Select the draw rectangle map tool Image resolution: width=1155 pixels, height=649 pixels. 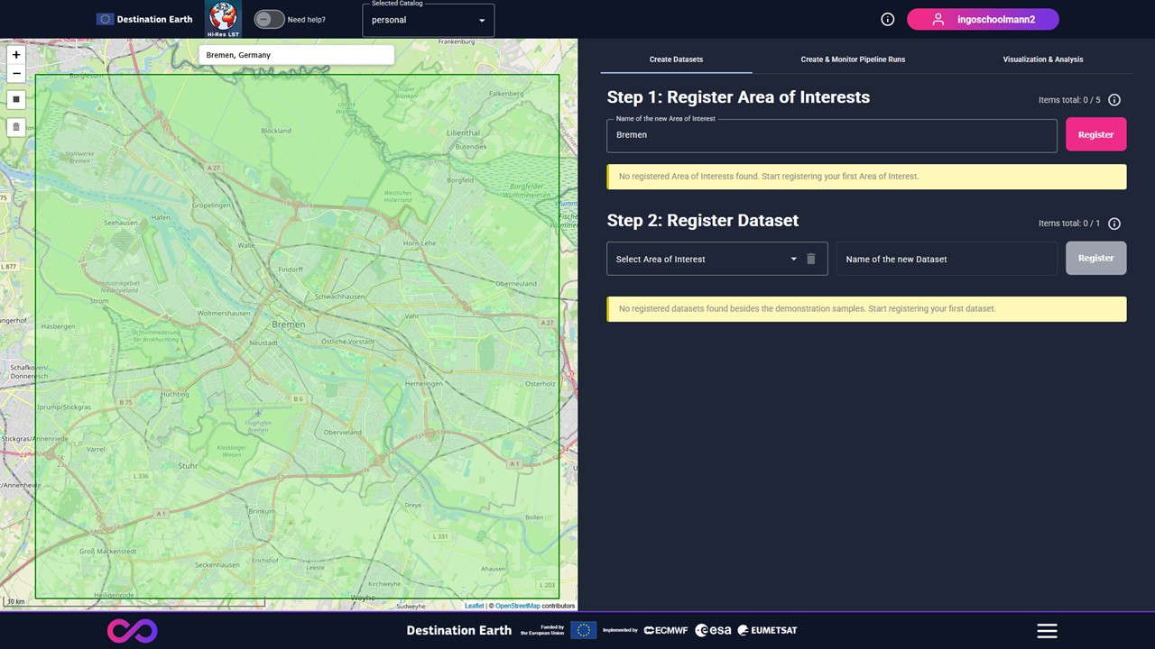pos(16,99)
